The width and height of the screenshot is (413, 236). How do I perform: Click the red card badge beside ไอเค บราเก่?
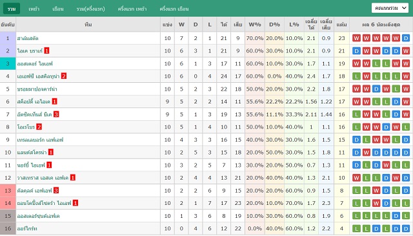(46, 50)
